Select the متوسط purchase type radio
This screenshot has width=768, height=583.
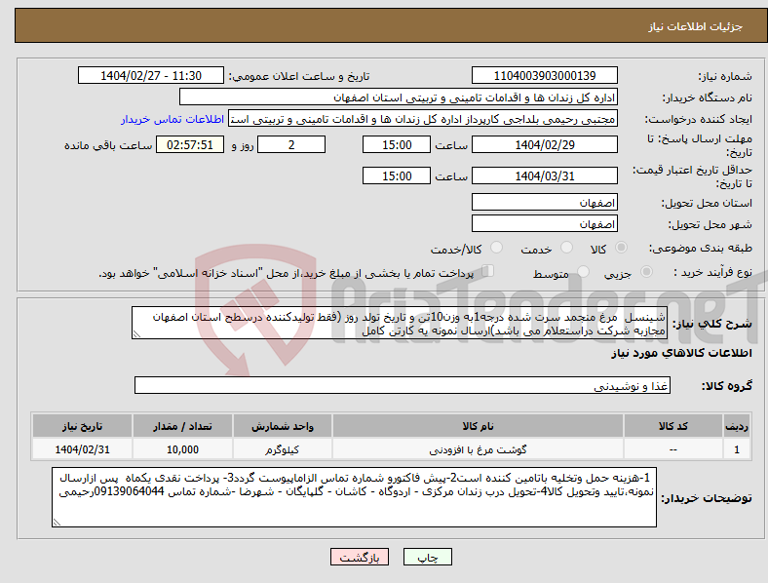(x=584, y=271)
